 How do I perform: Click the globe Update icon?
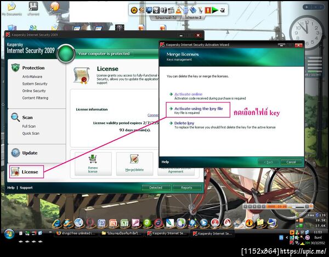pos(15,153)
